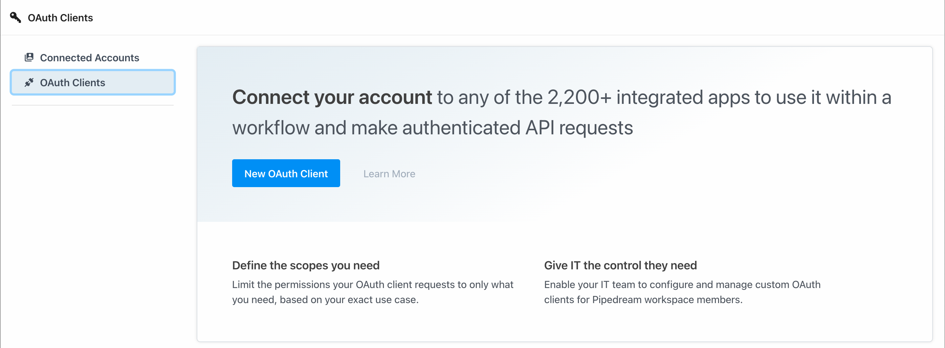The width and height of the screenshot is (945, 348).
Task: Open the Connected Accounts sidebar item
Action: click(x=89, y=57)
